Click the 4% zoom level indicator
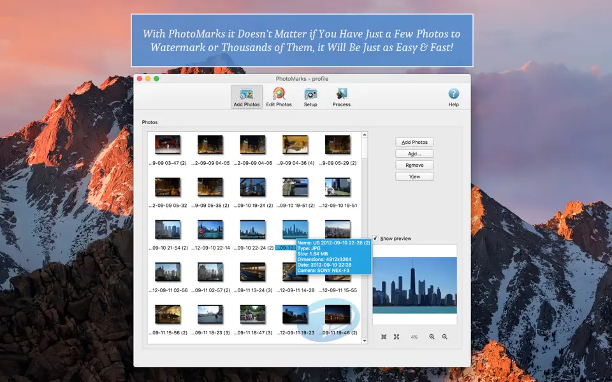This screenshot has width=612, height=382. coord(413,336)
